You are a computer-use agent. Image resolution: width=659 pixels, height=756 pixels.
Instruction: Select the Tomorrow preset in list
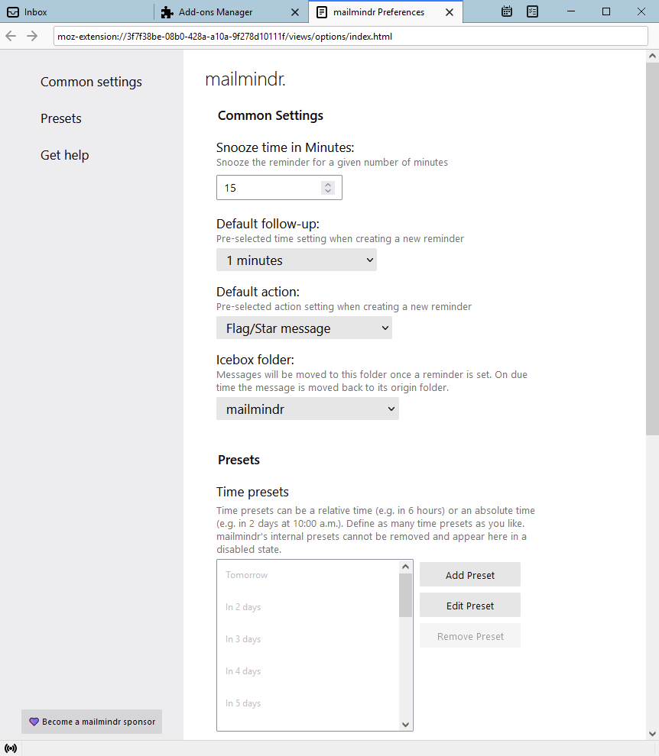point(308,575)
